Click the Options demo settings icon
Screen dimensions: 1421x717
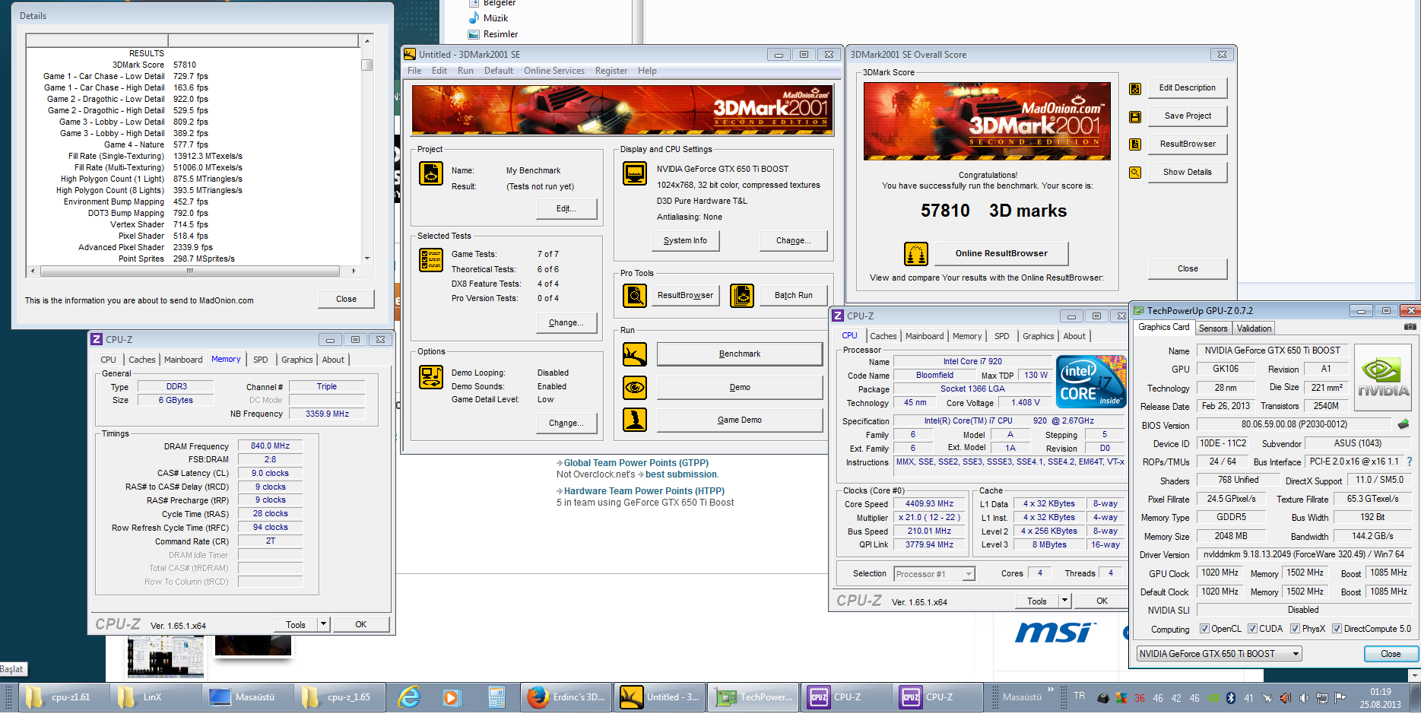[x=431, y=377]
